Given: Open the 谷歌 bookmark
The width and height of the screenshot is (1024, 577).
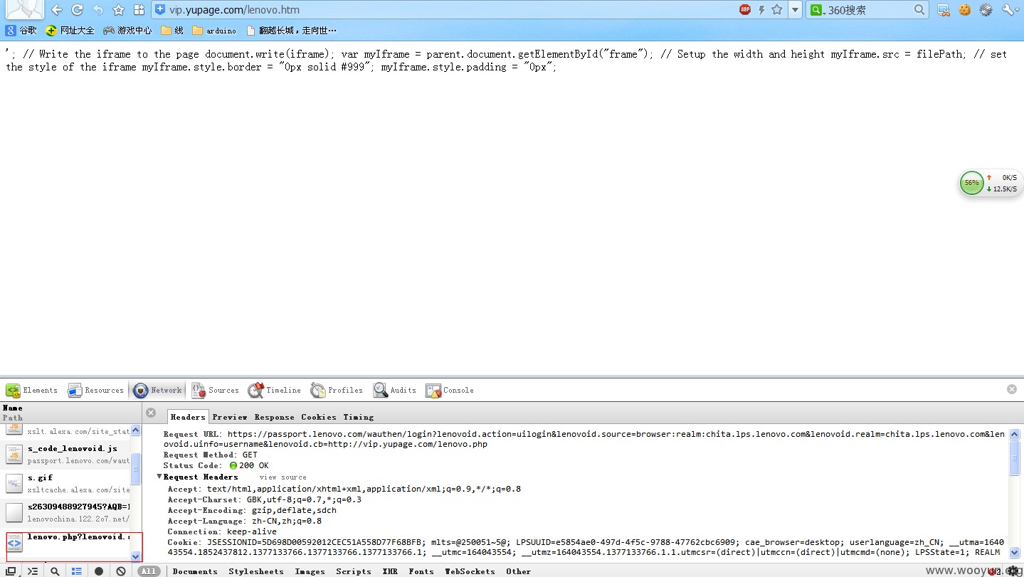Looking at the screenshot, I should [x=21, y=31].
